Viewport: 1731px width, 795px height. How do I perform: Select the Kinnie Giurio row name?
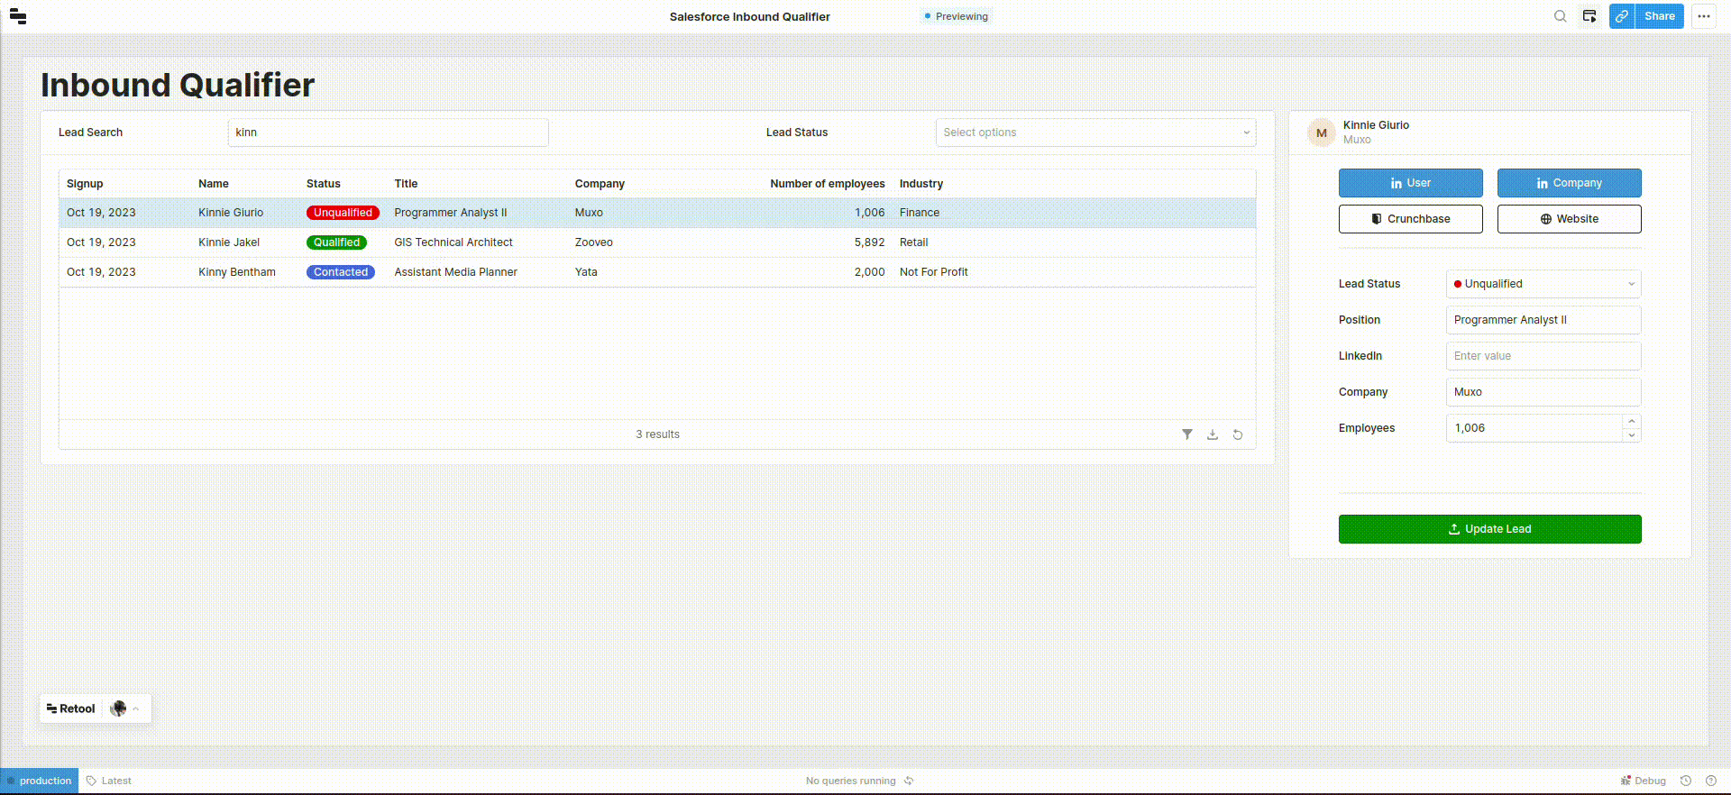coord(231,213)
